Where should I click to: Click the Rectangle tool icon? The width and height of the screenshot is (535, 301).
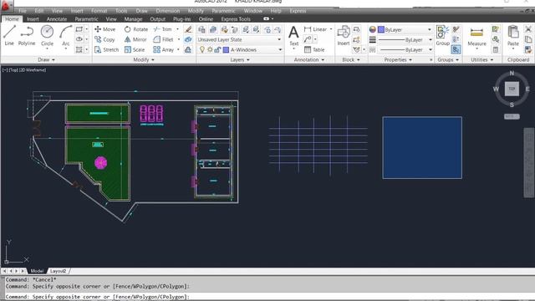[79, 29]
